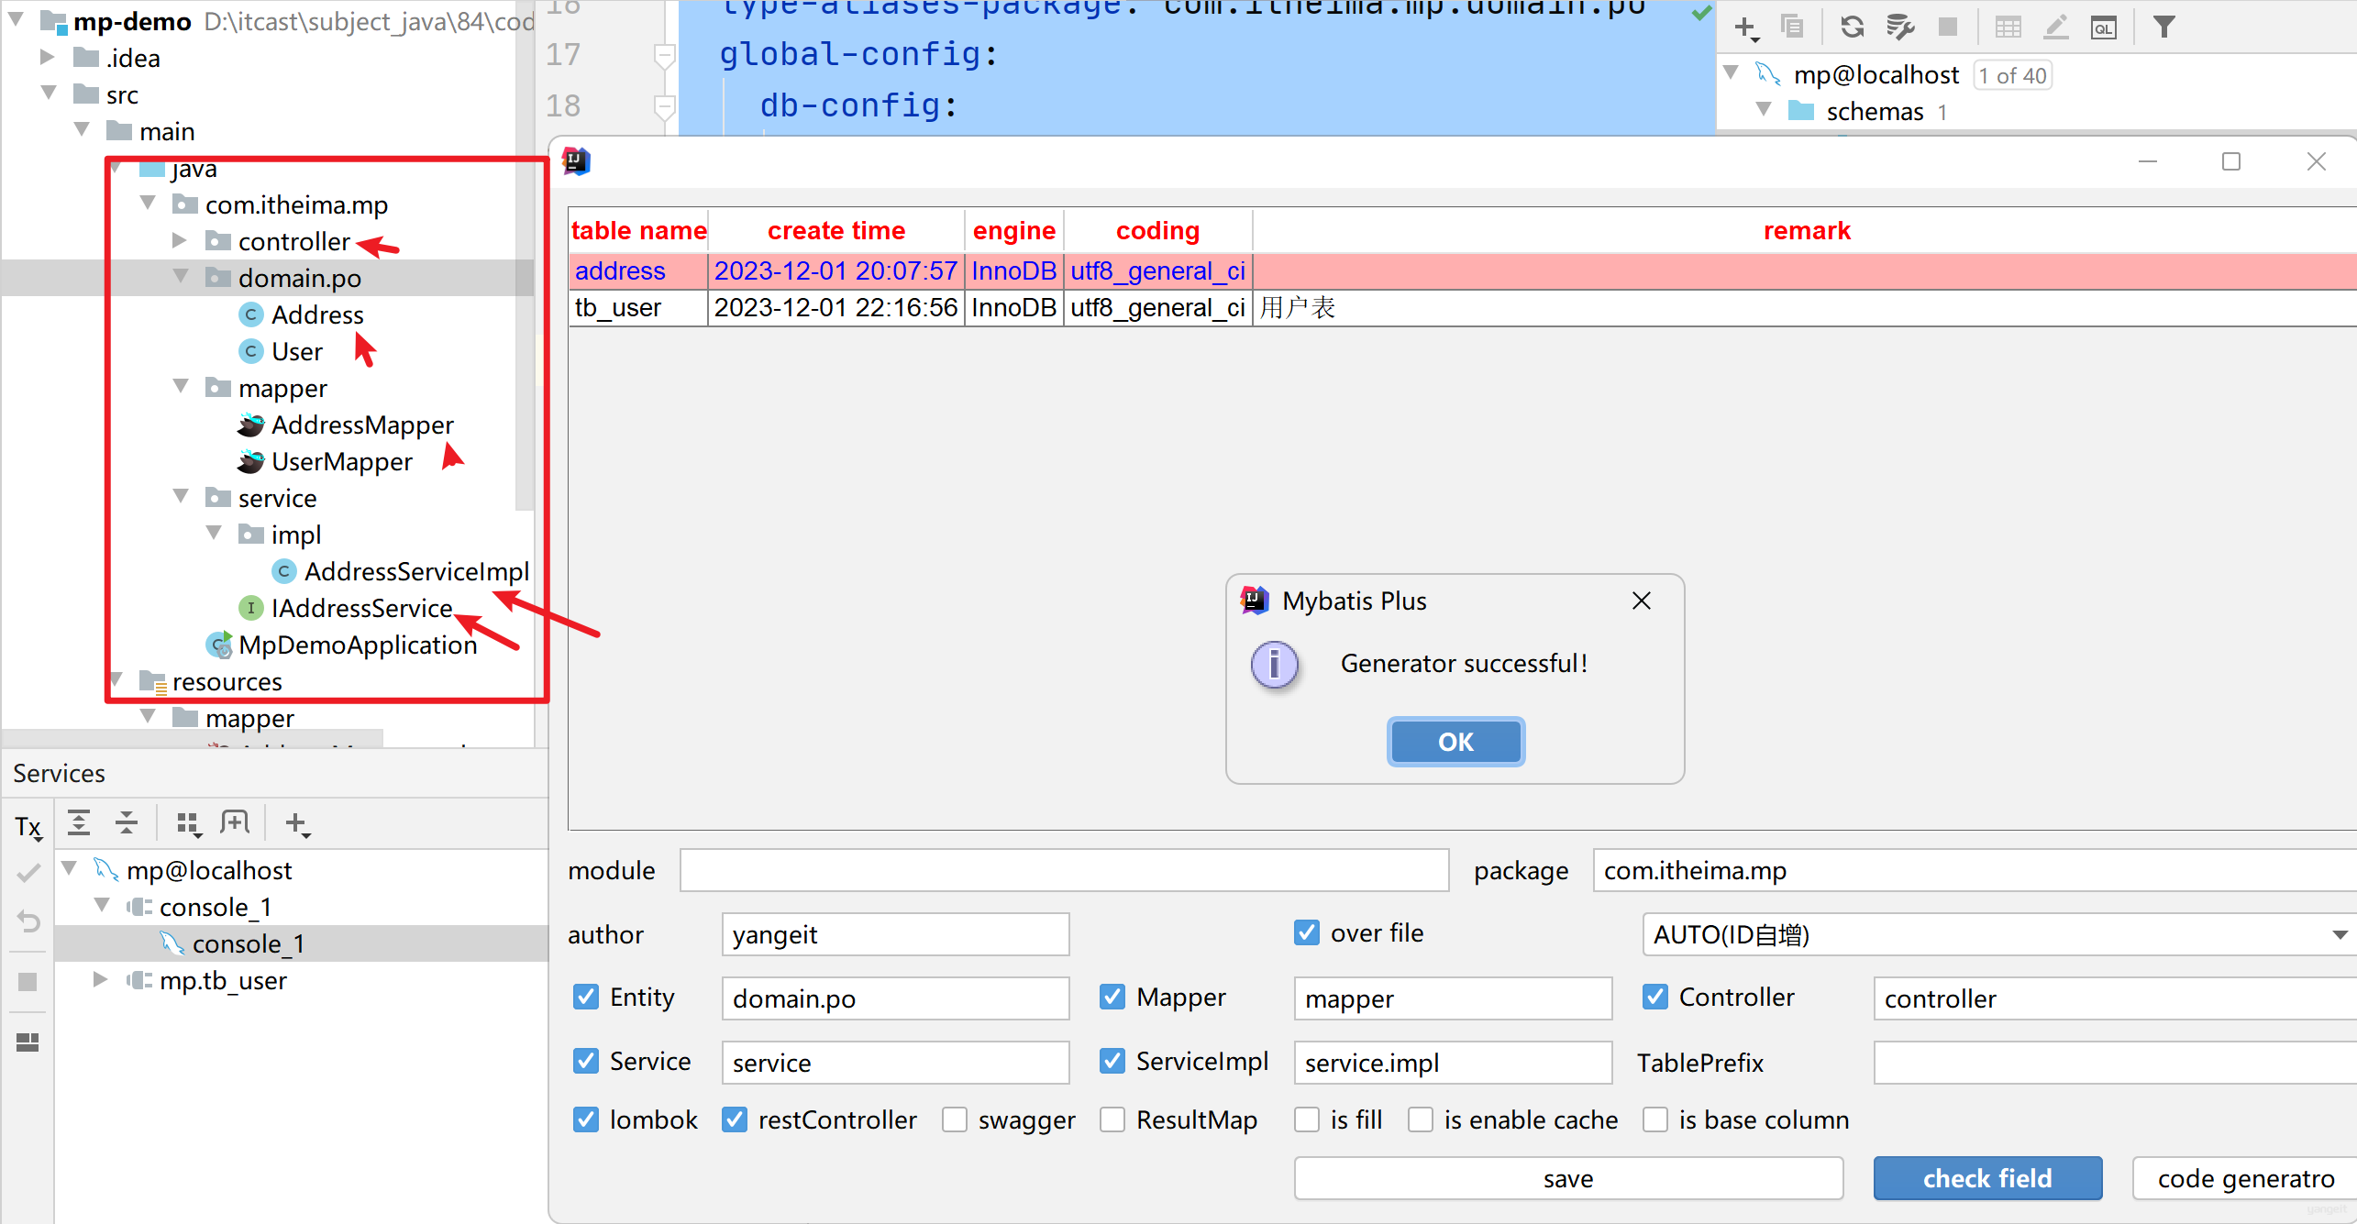Enable the is enable cache checkbox
The image size is (2357, 1224).
tap(1420, 1119)
